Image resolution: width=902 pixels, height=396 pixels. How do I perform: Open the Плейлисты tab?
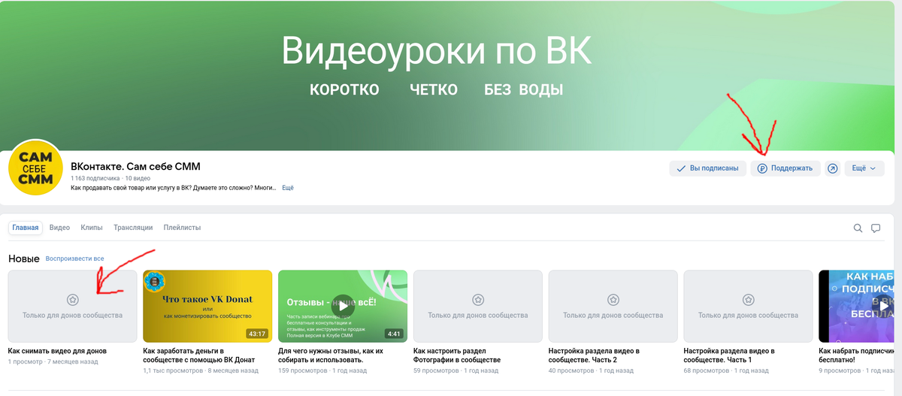point(182,227)
